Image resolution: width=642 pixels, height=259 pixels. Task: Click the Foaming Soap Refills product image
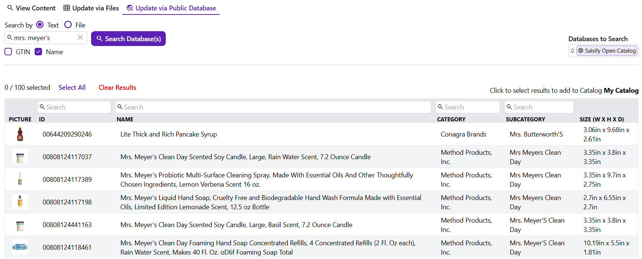point(20,247)
